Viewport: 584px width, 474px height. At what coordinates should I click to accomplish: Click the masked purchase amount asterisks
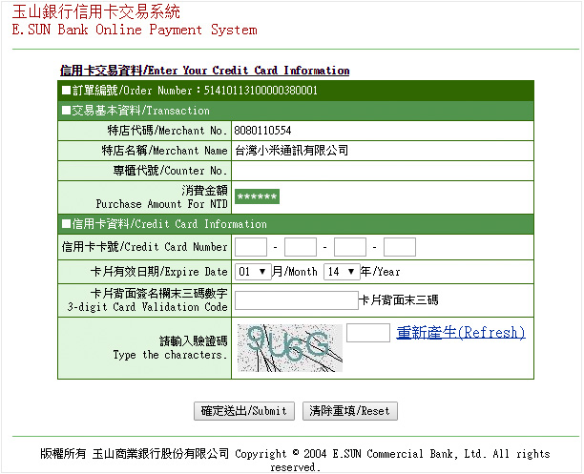[257, 196]
